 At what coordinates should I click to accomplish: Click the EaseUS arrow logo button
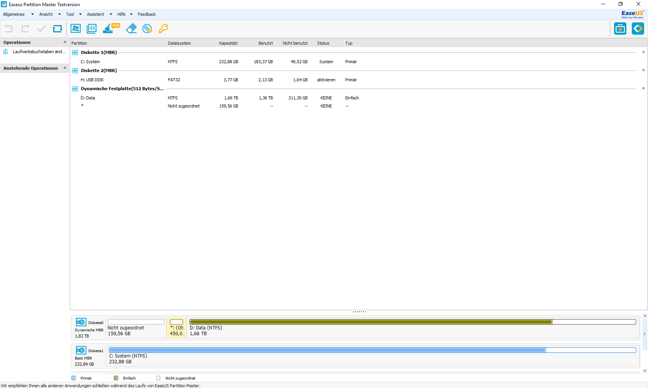(x=638, y=29)
